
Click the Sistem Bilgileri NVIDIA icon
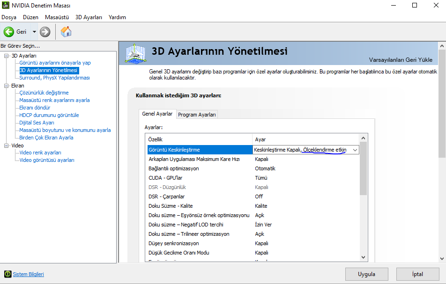pos(7,274)
